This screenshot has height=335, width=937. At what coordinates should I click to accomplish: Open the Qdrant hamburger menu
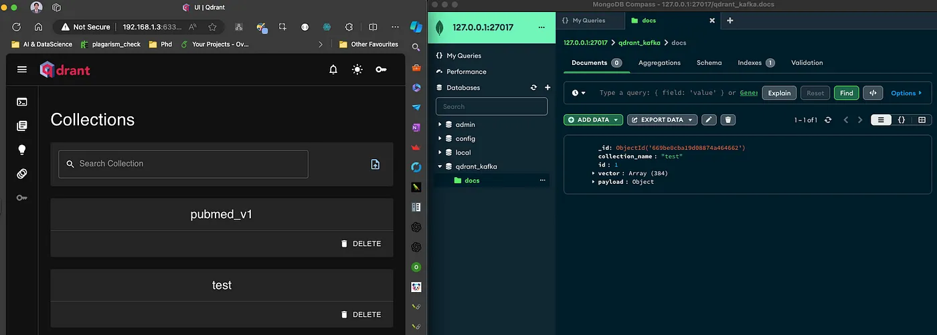22,70
